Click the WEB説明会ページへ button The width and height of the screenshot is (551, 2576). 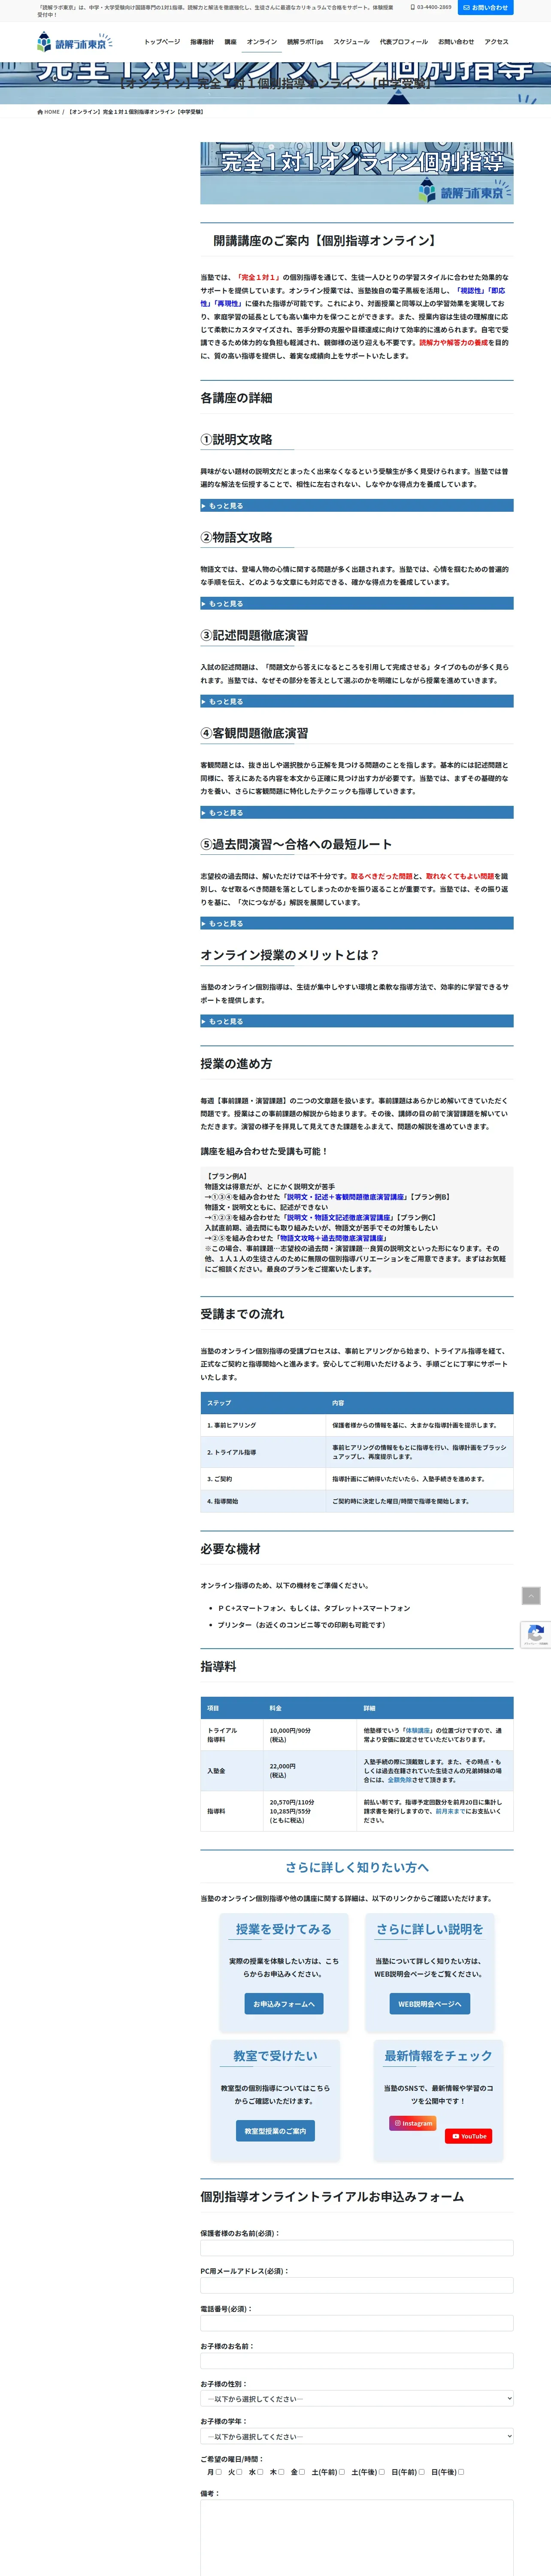(430, 2004)
